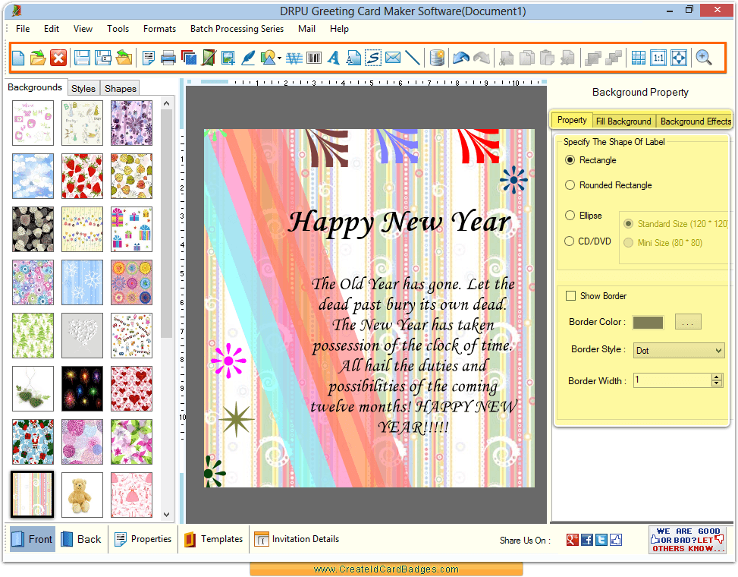Insert a barcode with barcode icon
This screenshot has width=738, height=577.
(x=314, y=58)
